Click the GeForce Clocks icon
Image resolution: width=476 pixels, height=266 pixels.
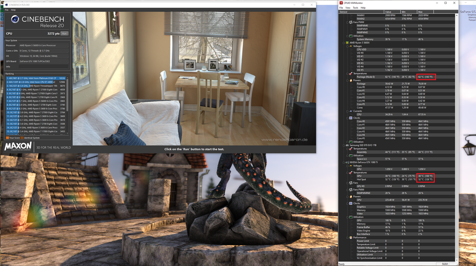coord(351,203)
